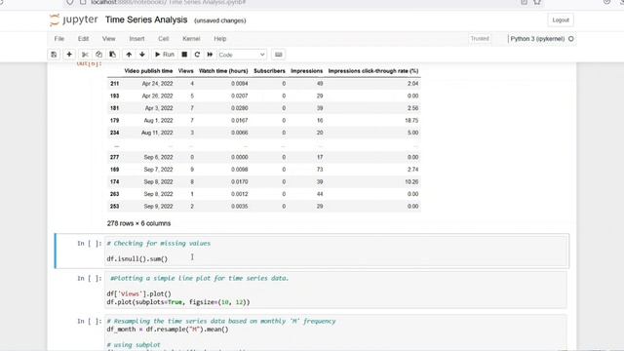Copy selected cells icon
Screen dimensions: 624x351
(98, 55)
